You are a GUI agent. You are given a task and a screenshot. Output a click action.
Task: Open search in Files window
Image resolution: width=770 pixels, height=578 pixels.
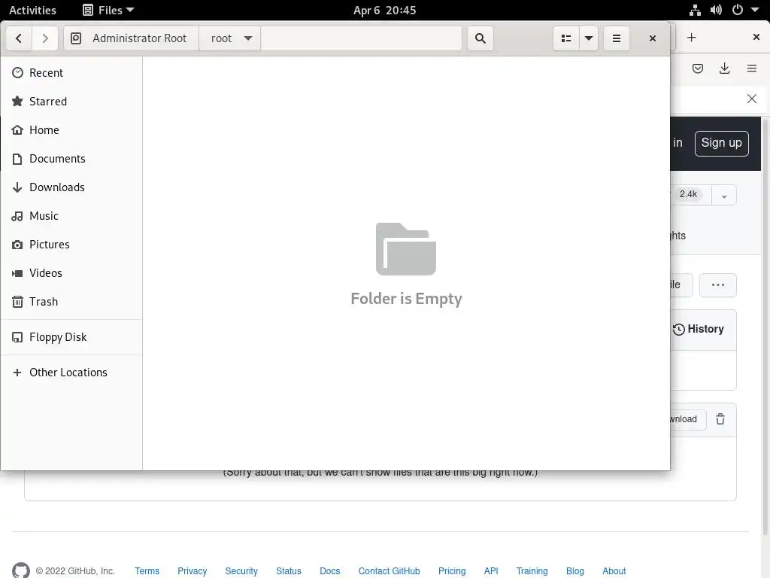point(480,38)
